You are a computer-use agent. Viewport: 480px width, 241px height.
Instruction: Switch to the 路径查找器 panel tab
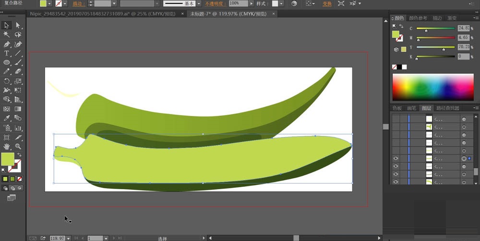point(447,108)
